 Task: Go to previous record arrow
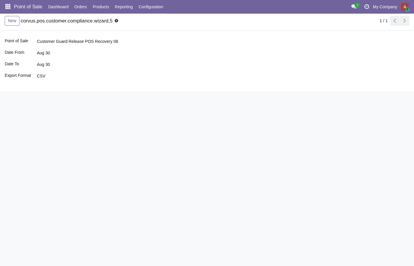[x=395, y=21]
